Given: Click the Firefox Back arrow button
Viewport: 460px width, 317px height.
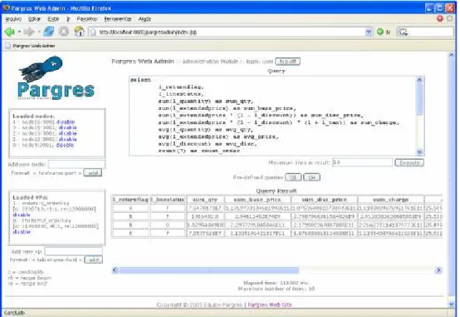Looking at the screenshot, I should tap(9, 32).
